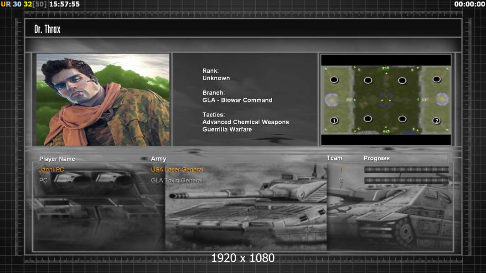Click start position 1 on the minimap

coord(334,121)
